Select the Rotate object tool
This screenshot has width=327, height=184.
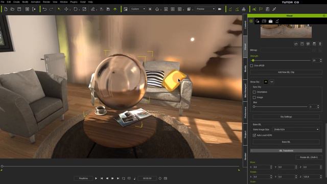click(x=76, y=9)
